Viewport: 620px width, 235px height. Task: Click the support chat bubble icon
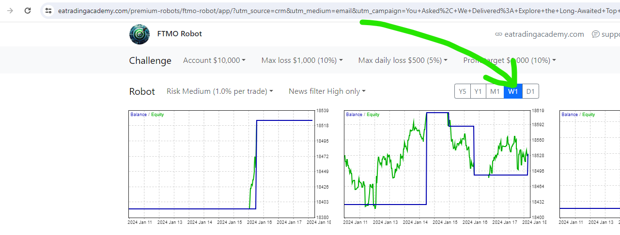coord(595,34)
